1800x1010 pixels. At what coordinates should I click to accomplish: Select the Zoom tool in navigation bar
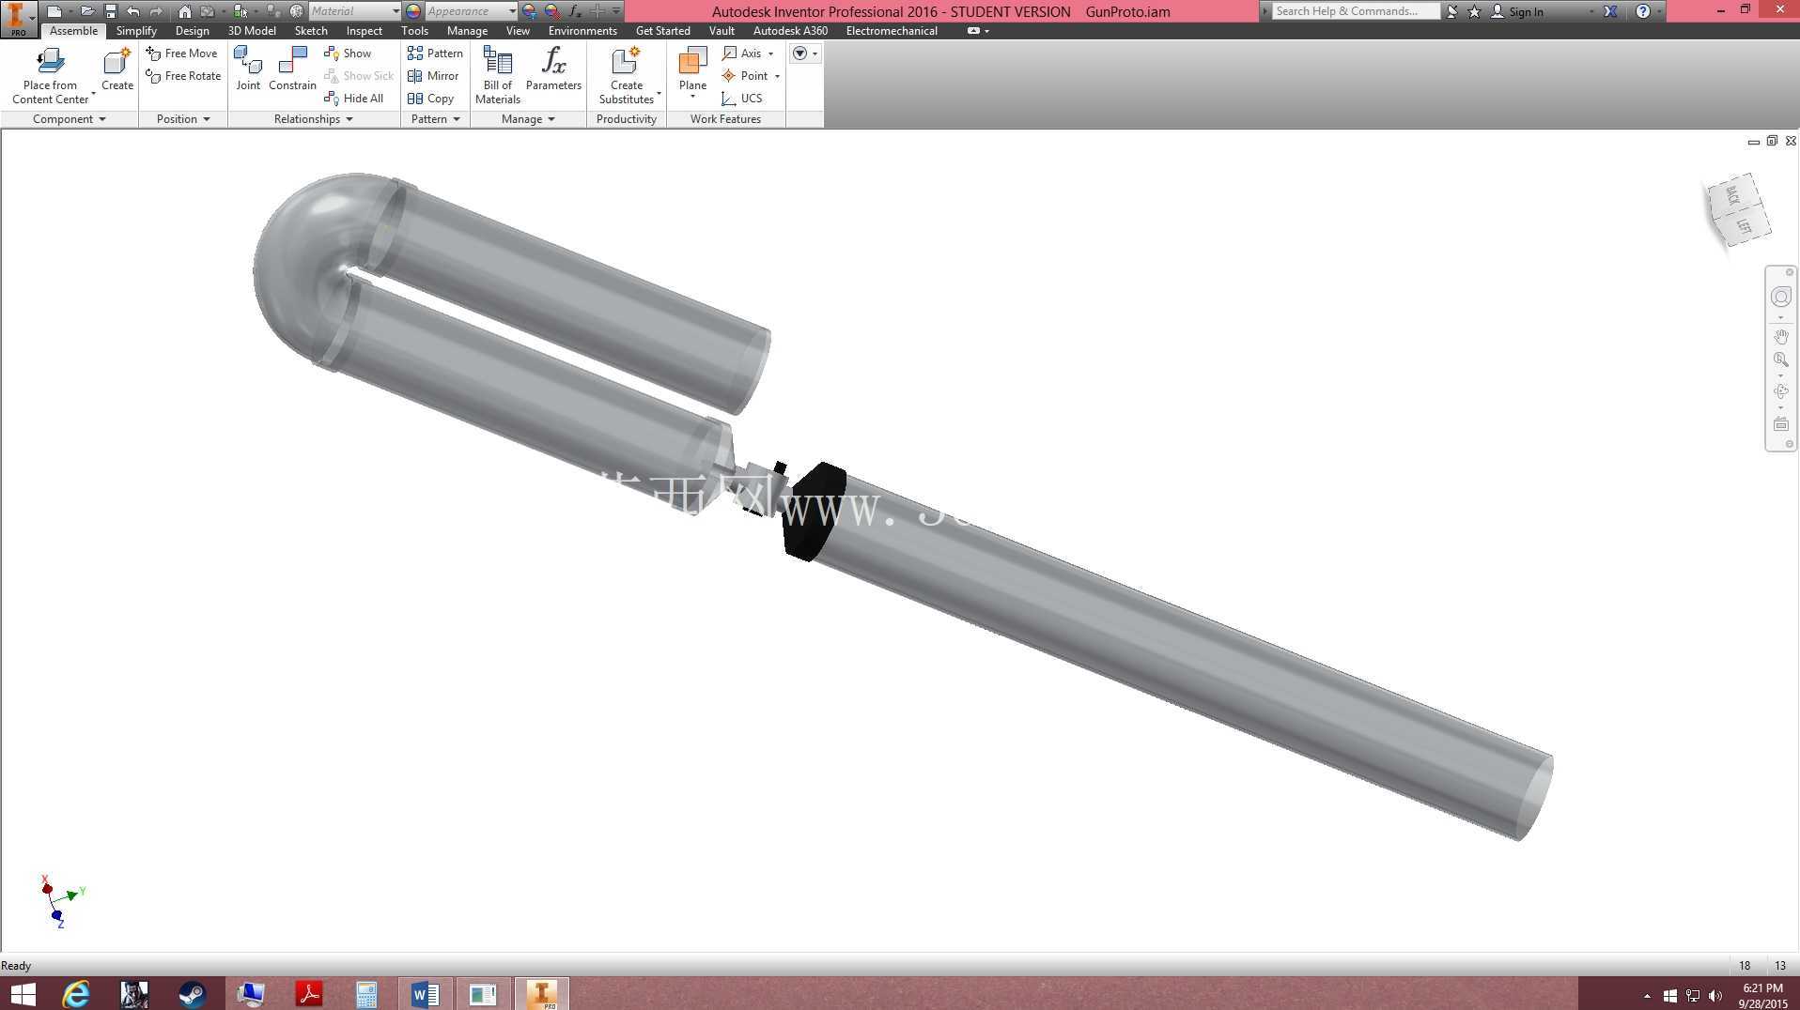click(1780, 360)
